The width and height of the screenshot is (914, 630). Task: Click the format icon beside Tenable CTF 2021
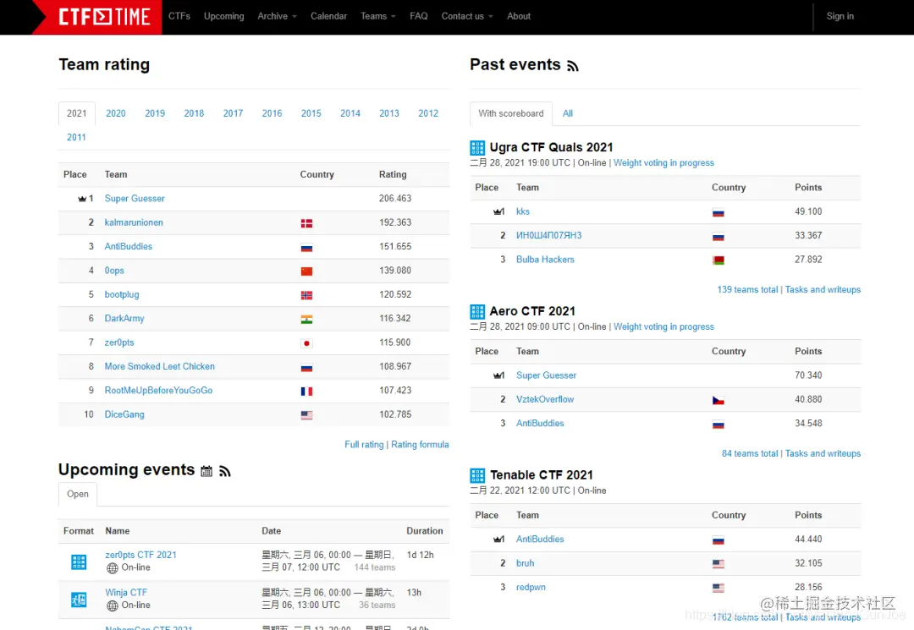pyautogui.click(x=477, y=475)
